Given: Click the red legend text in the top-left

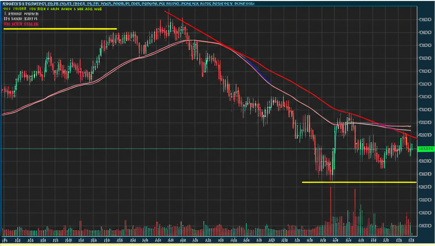Looking at the screenshot, I should click(x=21, y=25).
